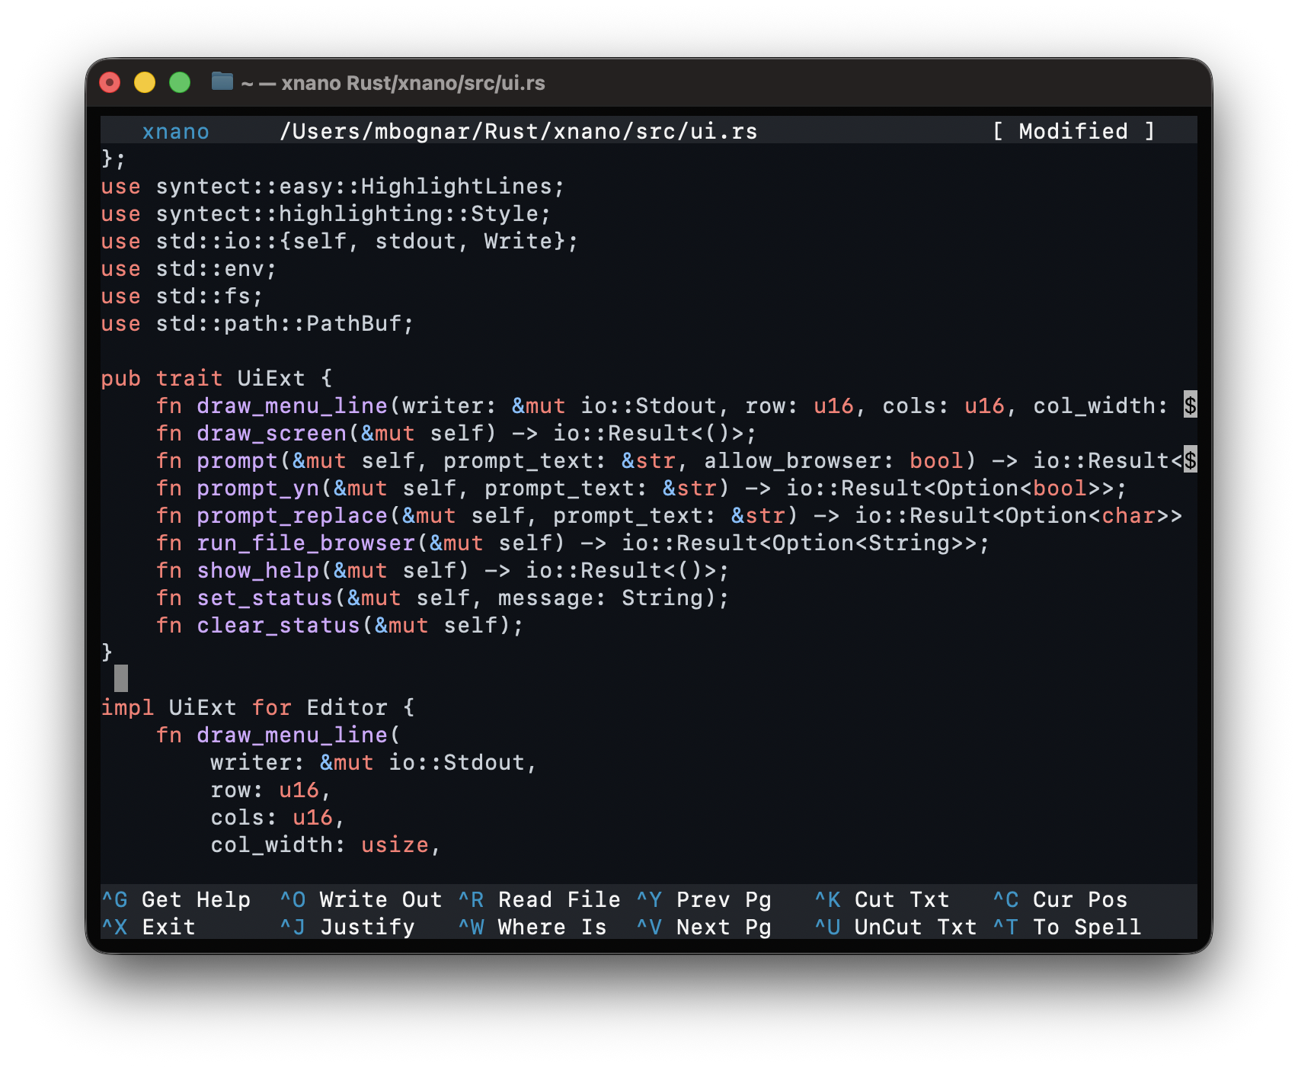The height and width of the screenshot is (1067, 1298).
Task: Click the red close window button
Action: [x=110, y=82]
